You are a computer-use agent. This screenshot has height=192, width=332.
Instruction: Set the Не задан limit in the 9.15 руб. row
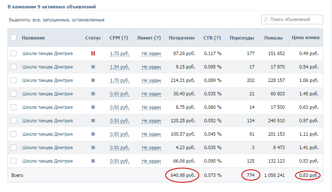tap(151, 67)
